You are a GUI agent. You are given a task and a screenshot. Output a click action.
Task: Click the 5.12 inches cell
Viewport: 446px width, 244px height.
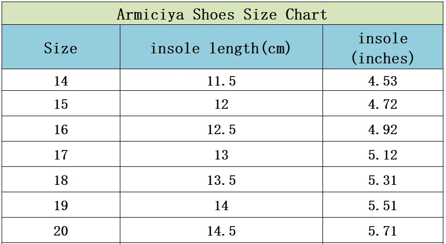tap(383, 155)
